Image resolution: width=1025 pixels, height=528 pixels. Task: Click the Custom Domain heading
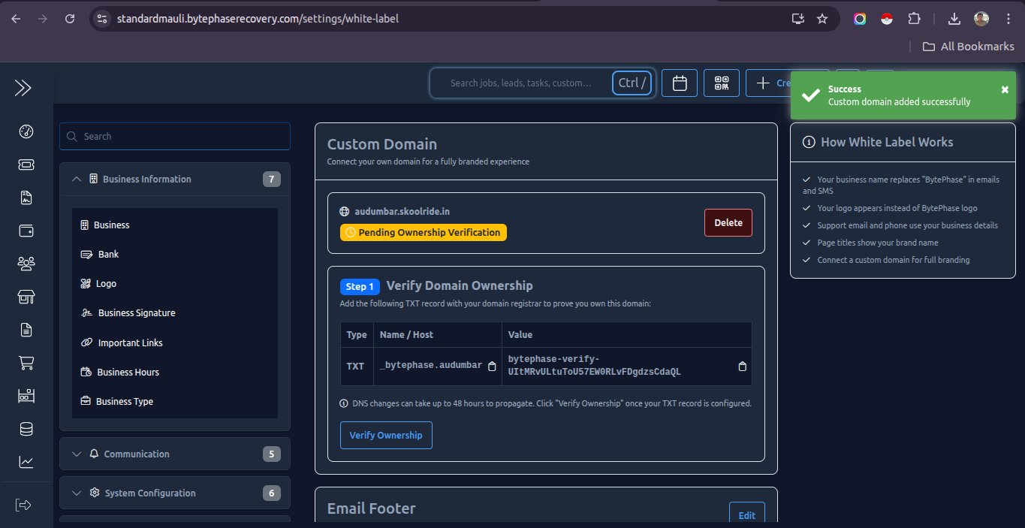(381, 144)
